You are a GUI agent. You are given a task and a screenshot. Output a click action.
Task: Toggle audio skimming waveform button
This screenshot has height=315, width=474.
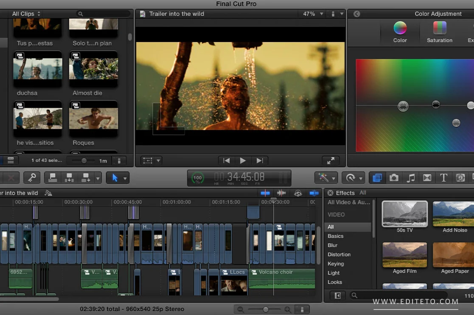point(281,193)
